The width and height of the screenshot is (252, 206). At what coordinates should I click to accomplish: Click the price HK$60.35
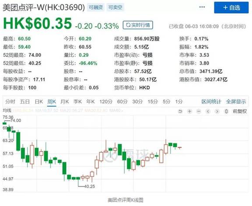point(38,24)
